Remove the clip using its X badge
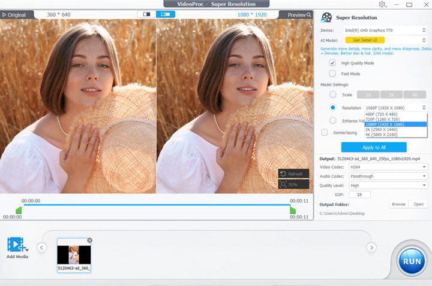The width and height of the screenshot is (432, 286). click(89, 241)
